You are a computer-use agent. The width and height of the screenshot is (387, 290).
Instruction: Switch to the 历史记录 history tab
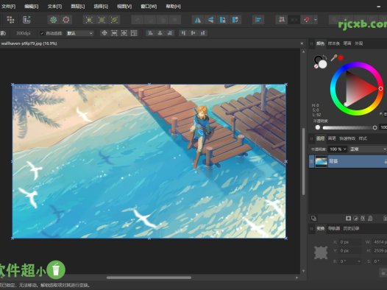351,229
